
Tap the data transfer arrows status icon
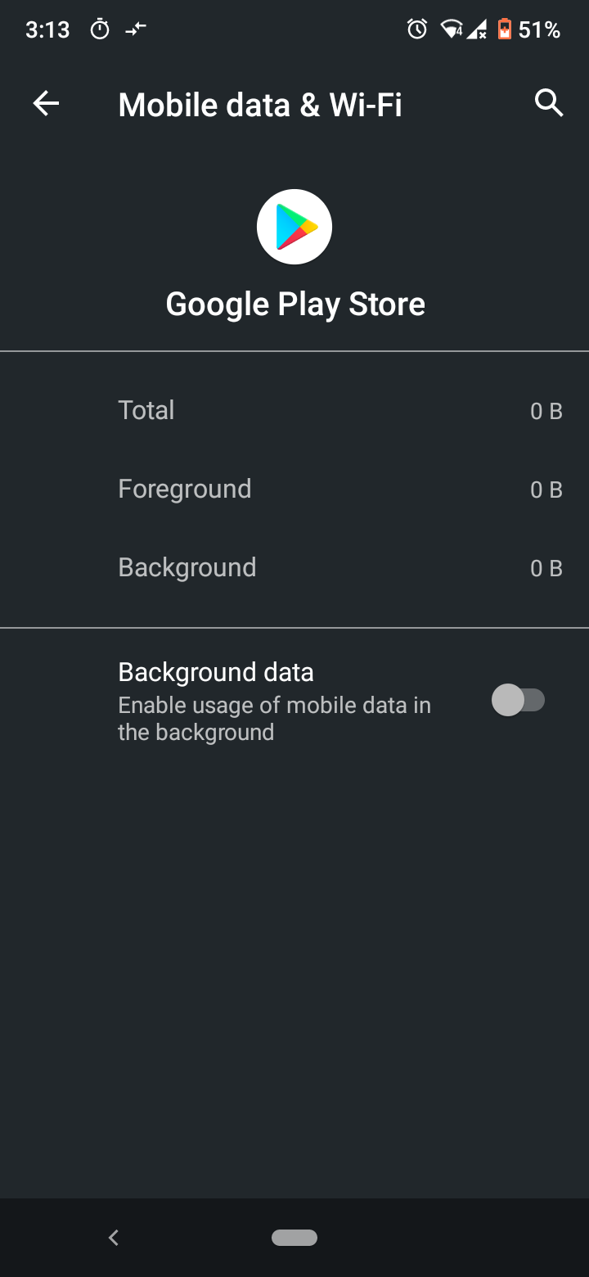(x=136, y=30)
